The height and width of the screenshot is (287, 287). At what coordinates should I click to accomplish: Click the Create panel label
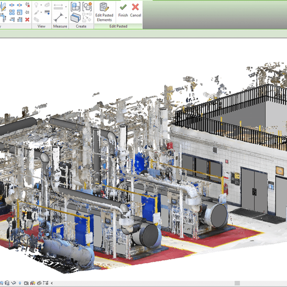(81, 26)
